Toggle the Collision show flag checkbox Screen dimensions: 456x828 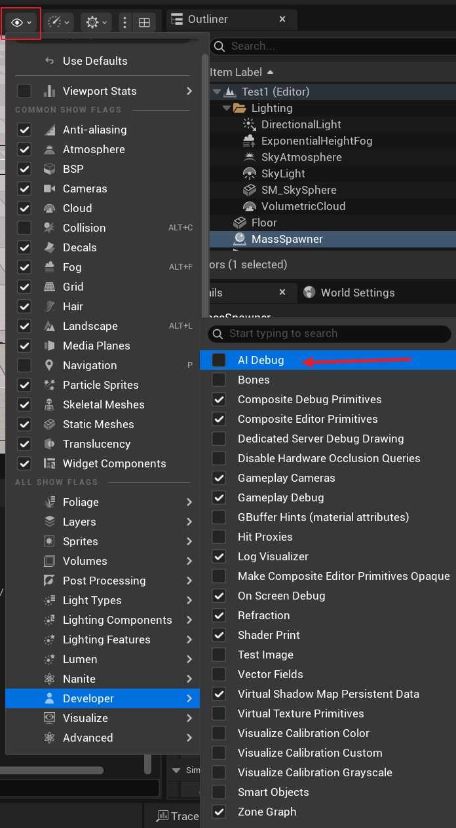(24, 228)
